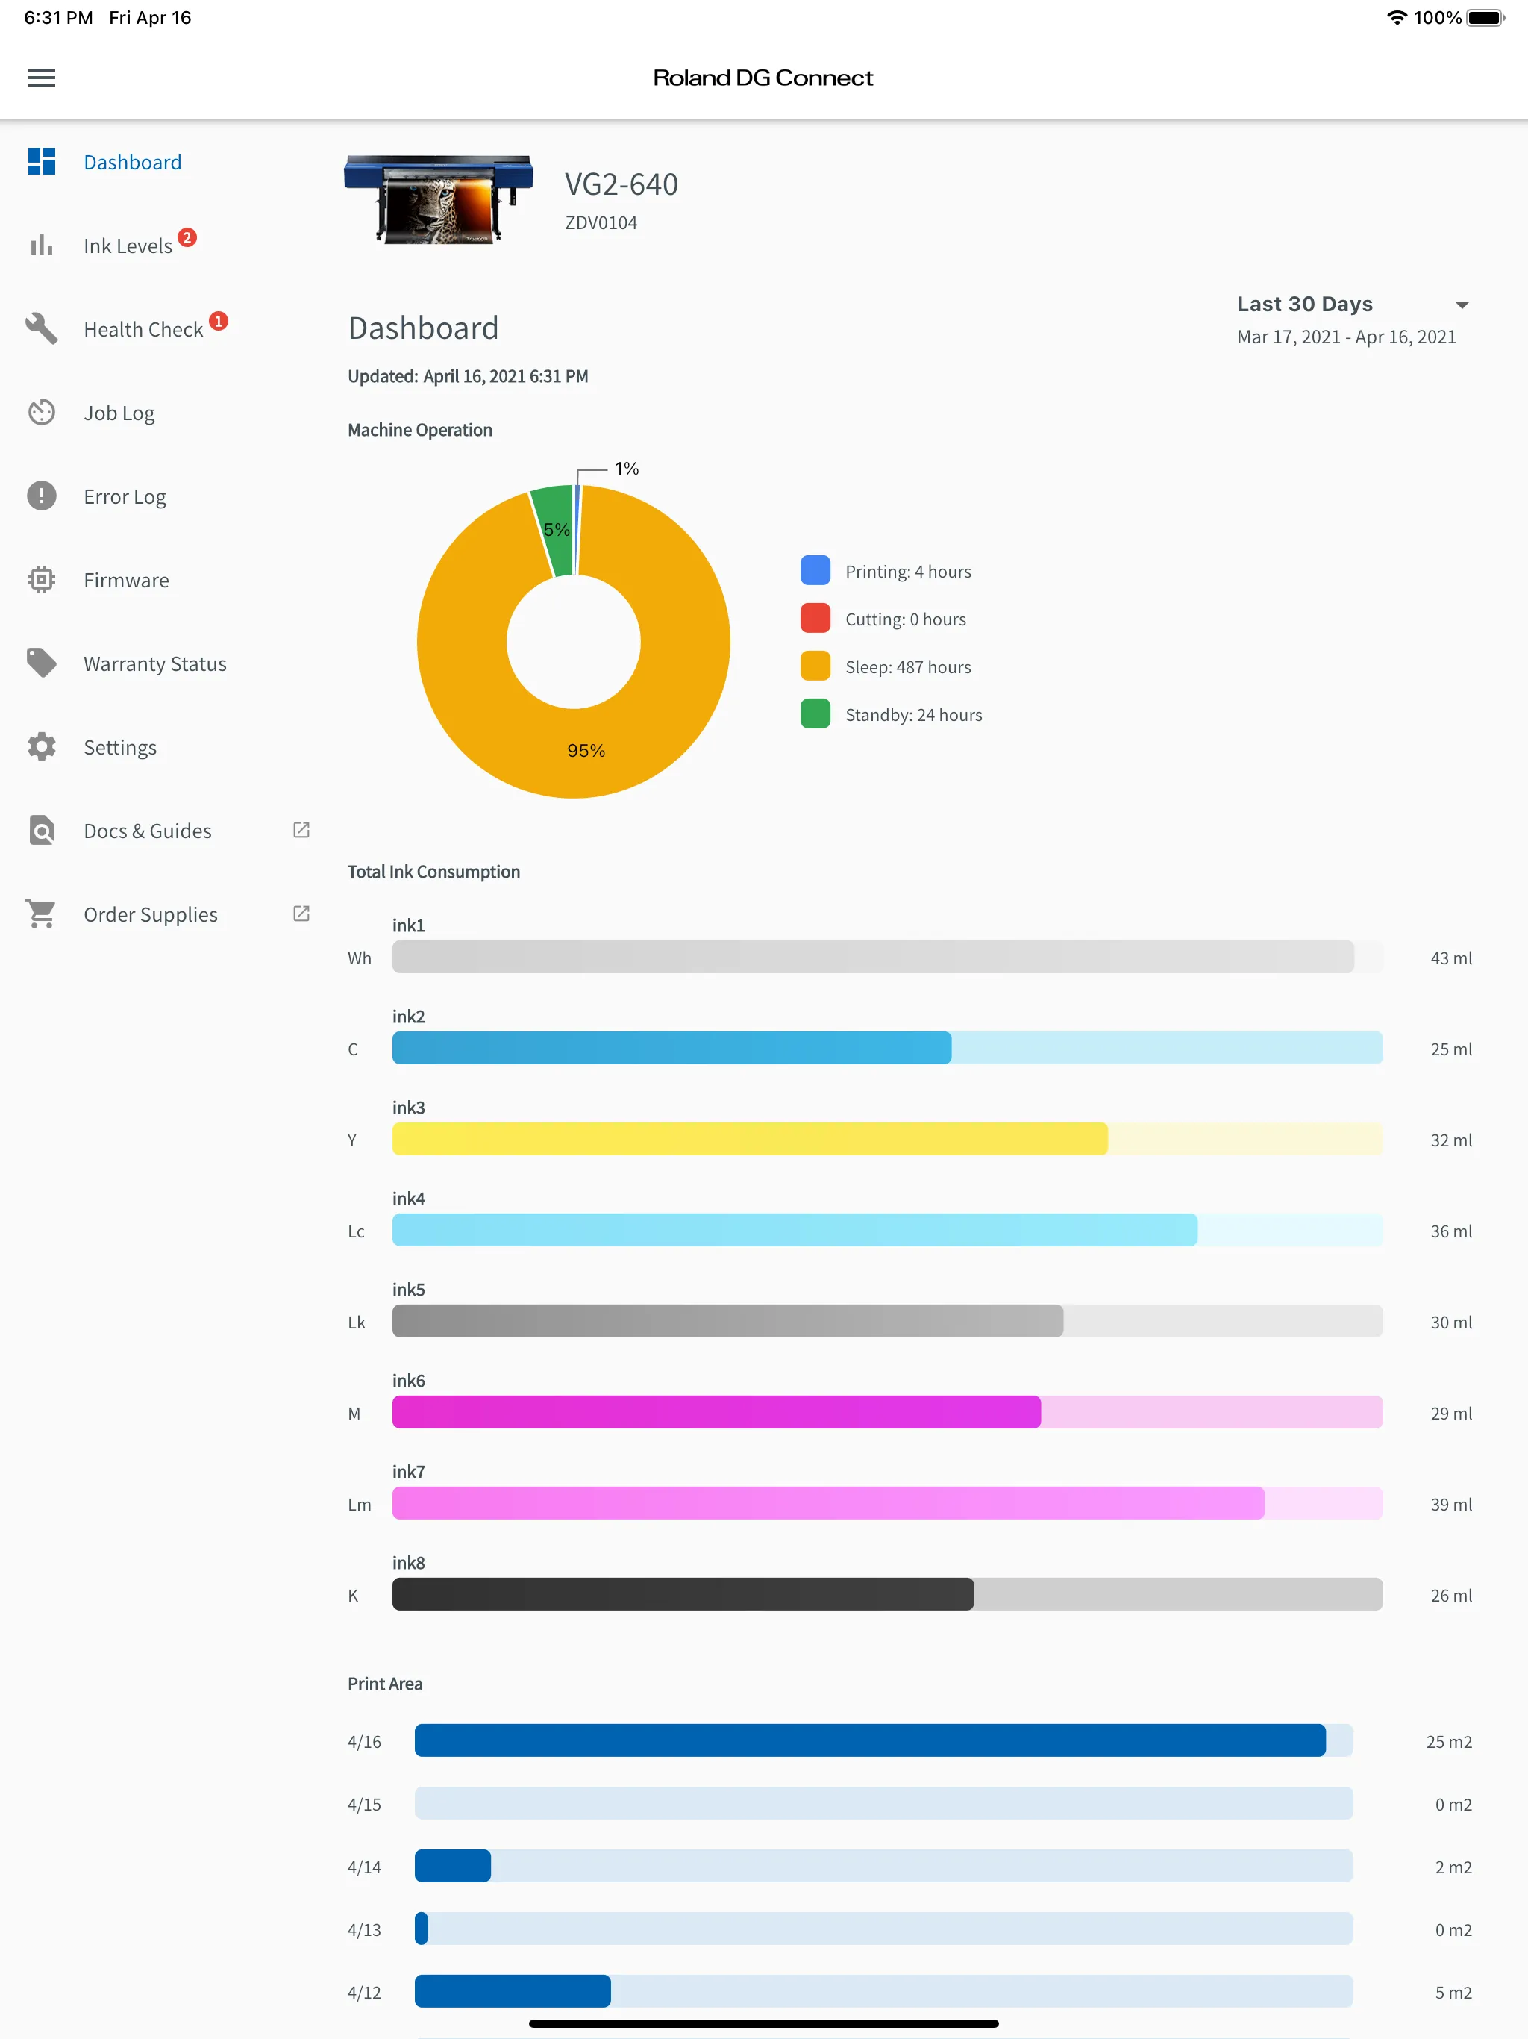
Task: Click the Ink Levels bar chart icon
Action: pos(42,246)
